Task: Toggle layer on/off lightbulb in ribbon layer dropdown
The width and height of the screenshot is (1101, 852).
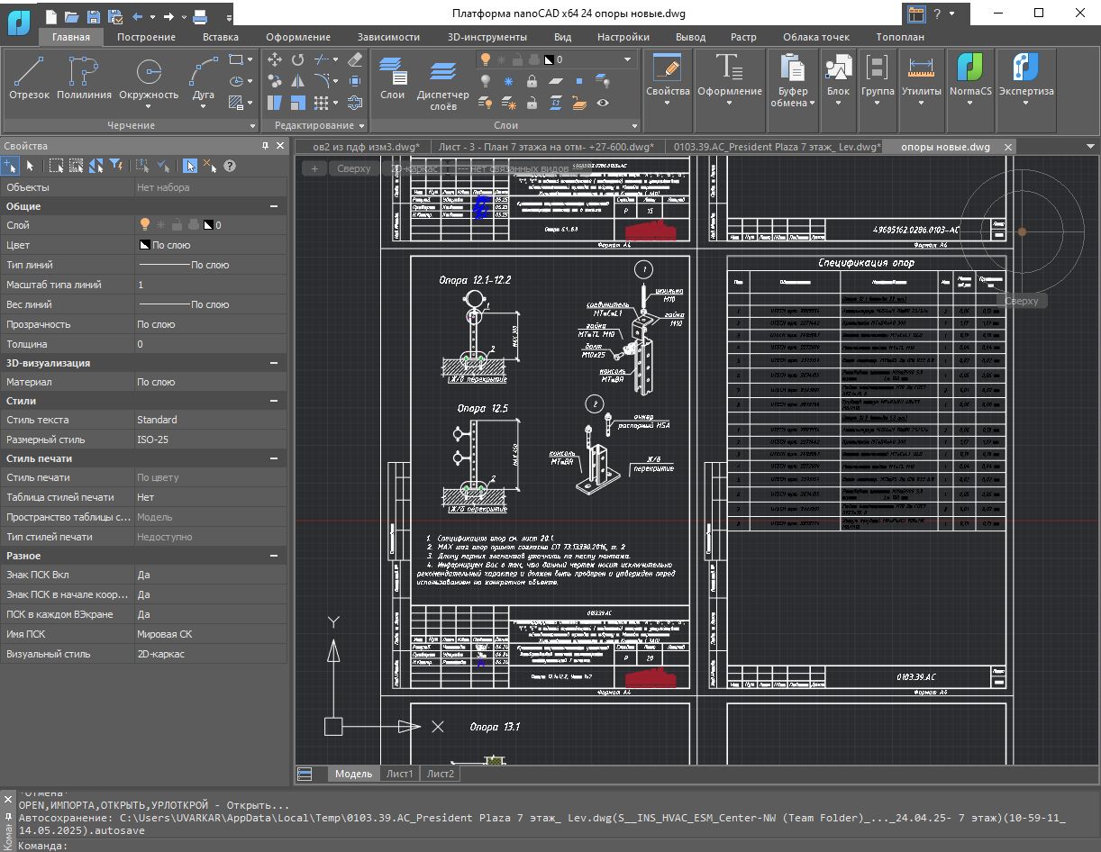Action: point(485,59)
